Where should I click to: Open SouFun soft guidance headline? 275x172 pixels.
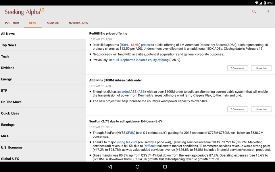pos(126,121)
